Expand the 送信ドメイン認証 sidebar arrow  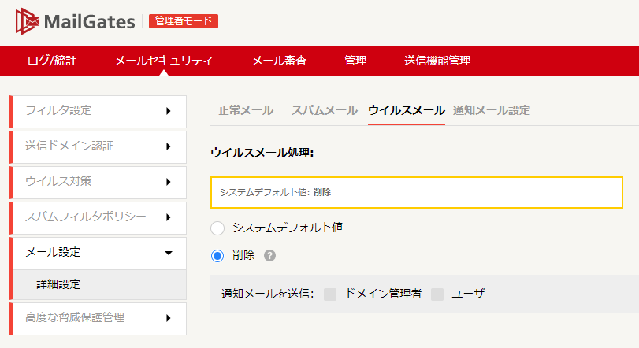click(x=169, y=146)
